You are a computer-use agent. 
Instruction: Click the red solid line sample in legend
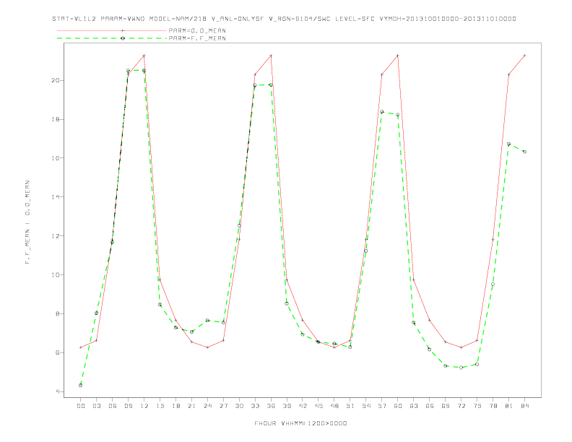[112, 30]
